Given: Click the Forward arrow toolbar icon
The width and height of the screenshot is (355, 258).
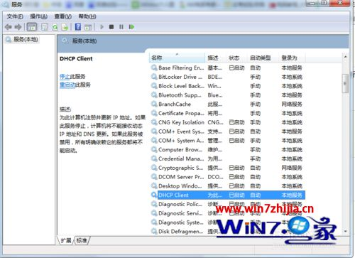Looking at the screenshot, I should tap(18, 27).
